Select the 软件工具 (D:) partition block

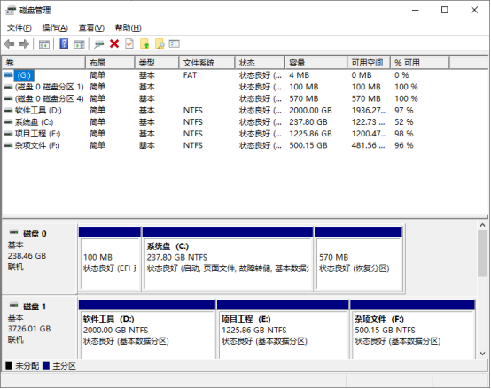pyautogui.click(x=147, y=330)
